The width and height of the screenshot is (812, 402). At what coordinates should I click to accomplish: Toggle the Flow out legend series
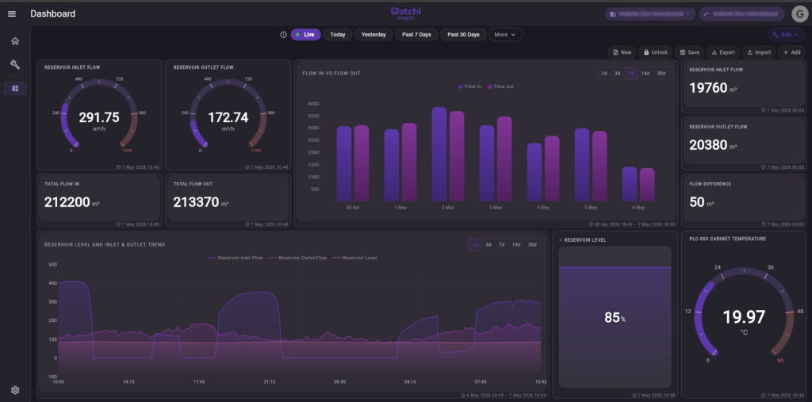coord(501,86)
